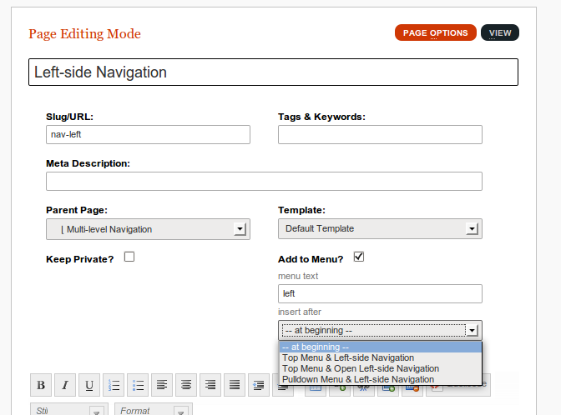Apply italic formatting
The image size is (561, 415).
point(65,385)
